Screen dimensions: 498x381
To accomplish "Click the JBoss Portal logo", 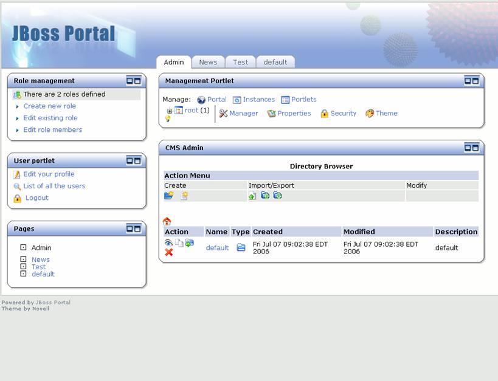I will [63, 33].
